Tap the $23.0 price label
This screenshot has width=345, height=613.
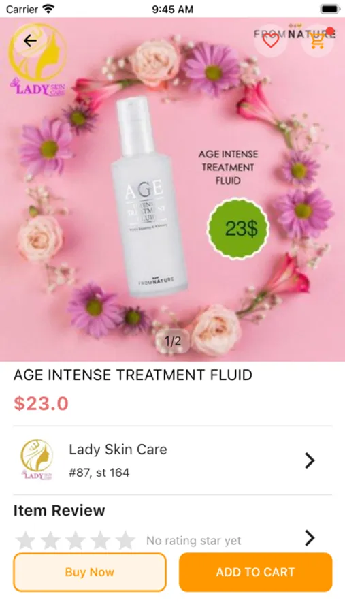pos(41,404)
